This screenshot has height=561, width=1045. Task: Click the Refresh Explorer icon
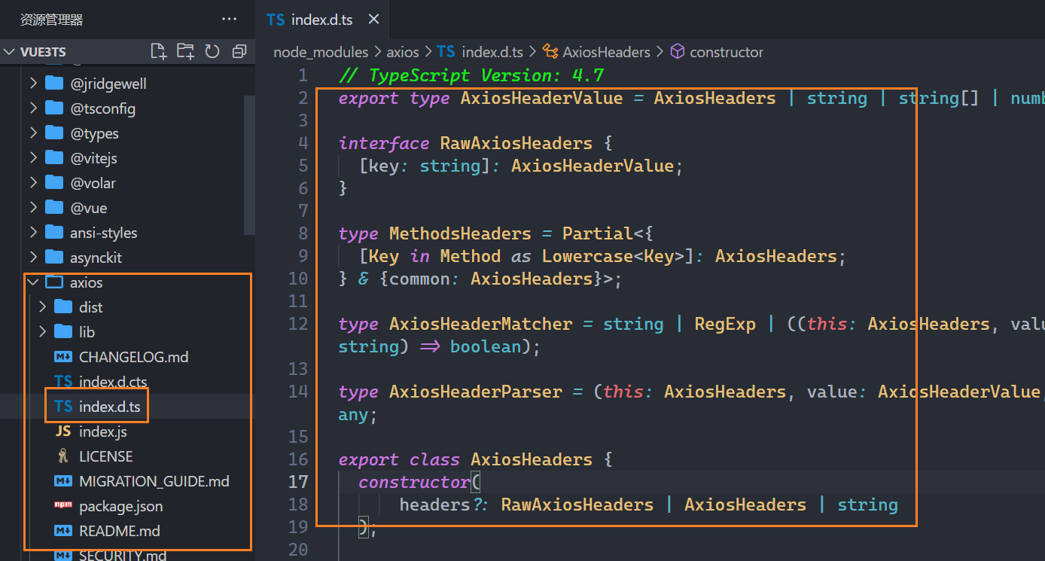(212, 51)
